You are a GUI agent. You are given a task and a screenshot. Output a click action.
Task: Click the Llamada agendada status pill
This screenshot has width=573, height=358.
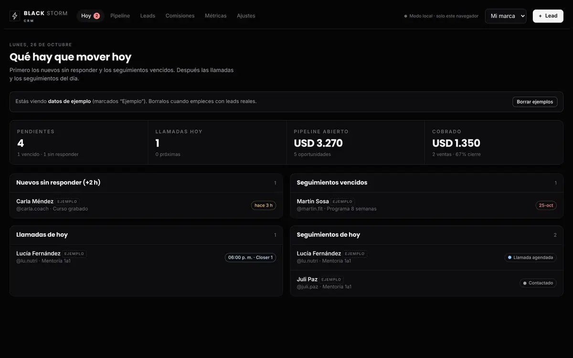531,257
